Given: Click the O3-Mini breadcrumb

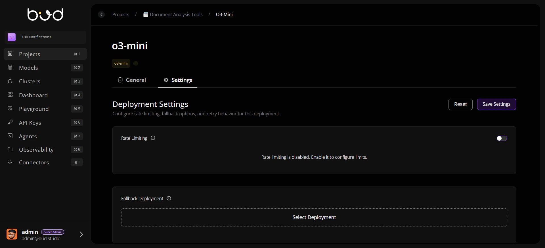Looking at the screenshot, I should coord(224,14).
